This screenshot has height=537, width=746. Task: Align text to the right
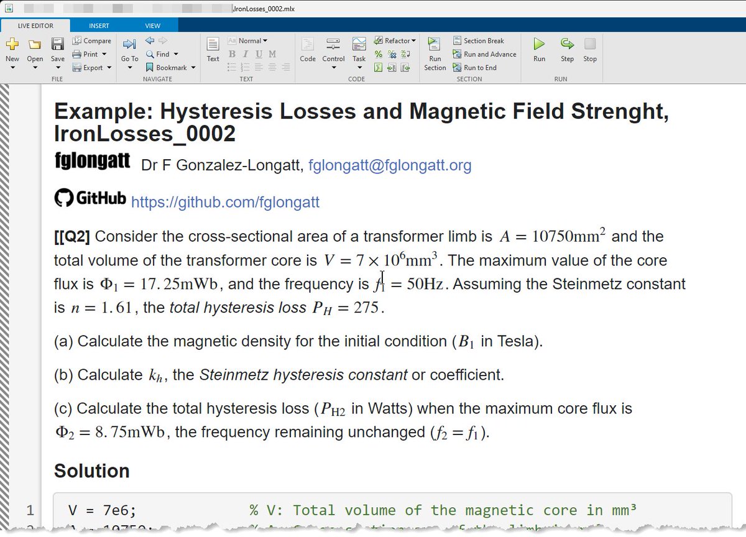tap(285, 68)
